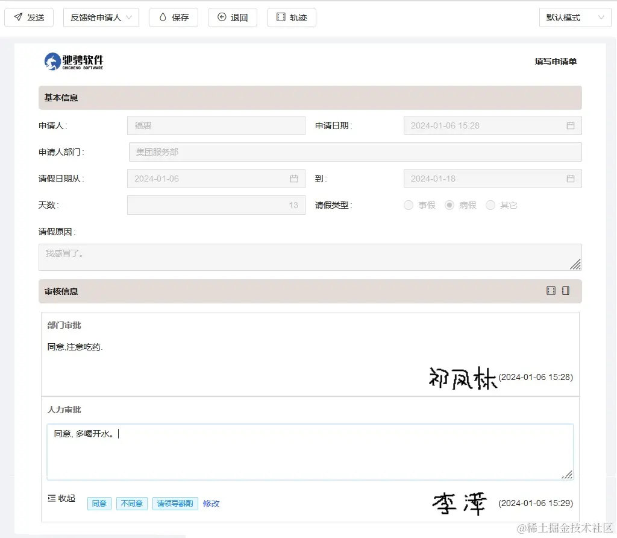The width and height of the screenshot is (617, 538).
Task: Click the 人力审批 heading
Action: [64, 410]
